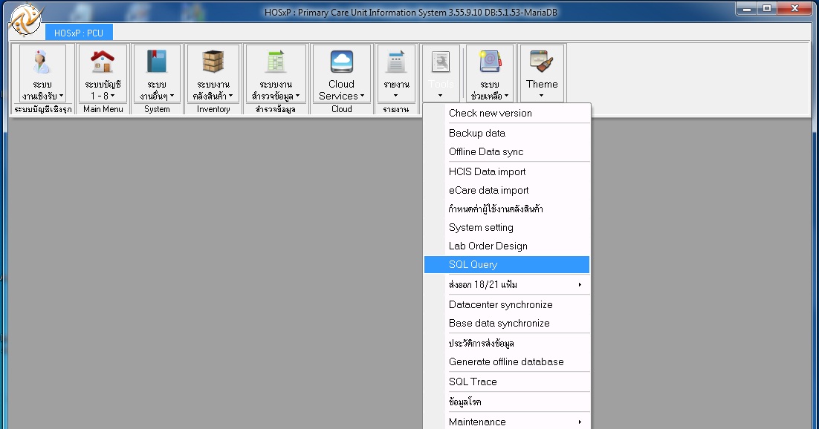Choose Backup data from Tools menu
The image size is (819, 429).
[x=507, y=133]
